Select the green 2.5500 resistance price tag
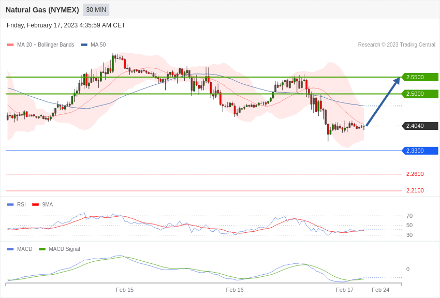 [x=420, y=77]
